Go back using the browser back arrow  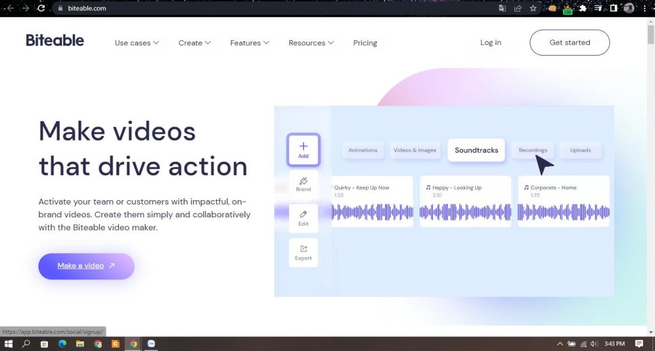point(10,8)
